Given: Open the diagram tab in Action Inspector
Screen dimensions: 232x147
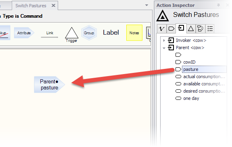Looking at the screenshot, I should [201, 28].
